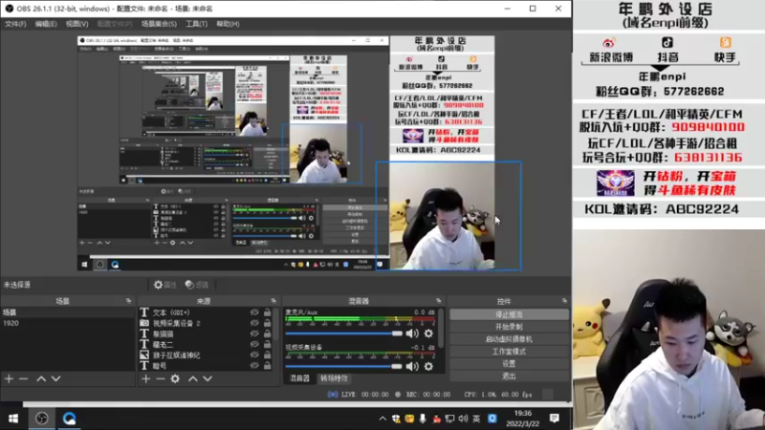Pop out the 来源 sources dock
The height and width of the screenshot is (430, 765).
click(273, 301)
